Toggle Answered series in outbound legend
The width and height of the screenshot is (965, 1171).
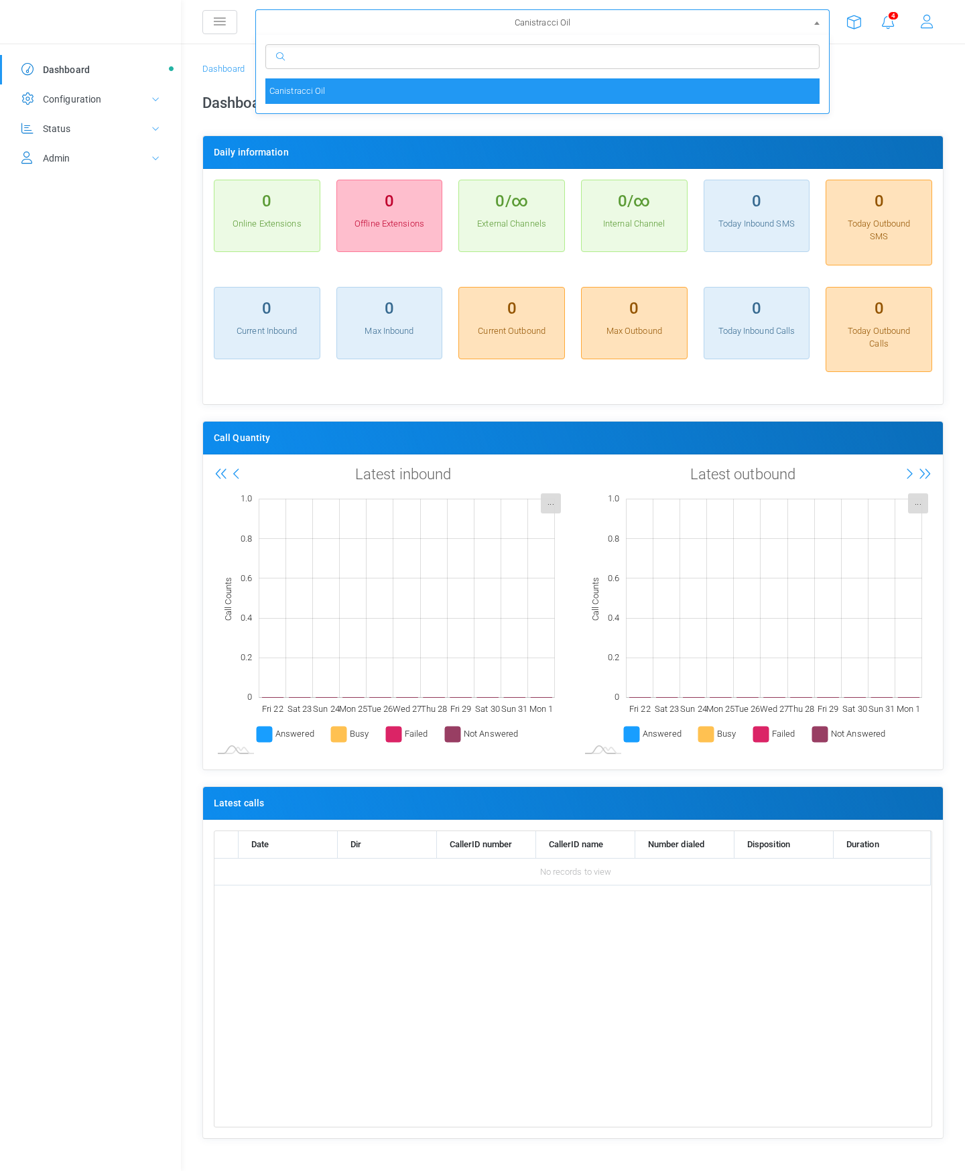pyautogui.click(x=653, y=734)
